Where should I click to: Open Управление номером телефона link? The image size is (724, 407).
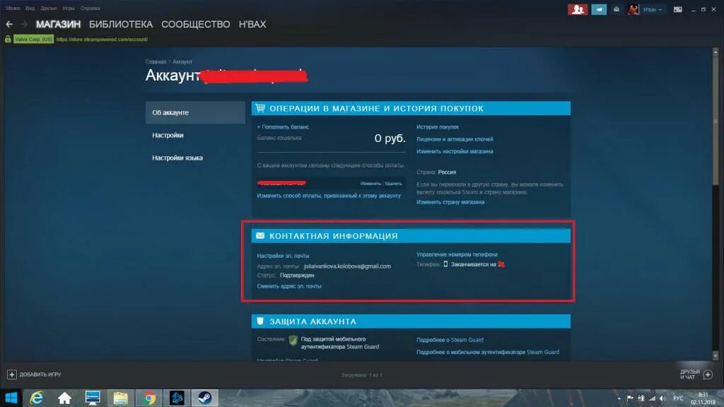coord(457,254)
